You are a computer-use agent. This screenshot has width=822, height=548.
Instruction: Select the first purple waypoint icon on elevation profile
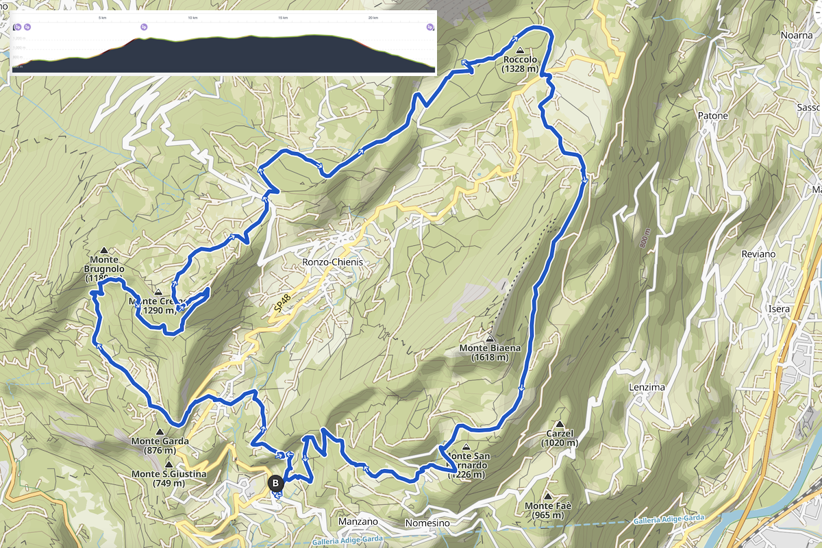pos(18,27)
